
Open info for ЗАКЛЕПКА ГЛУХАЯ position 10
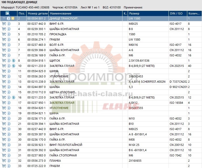[9, 66]
